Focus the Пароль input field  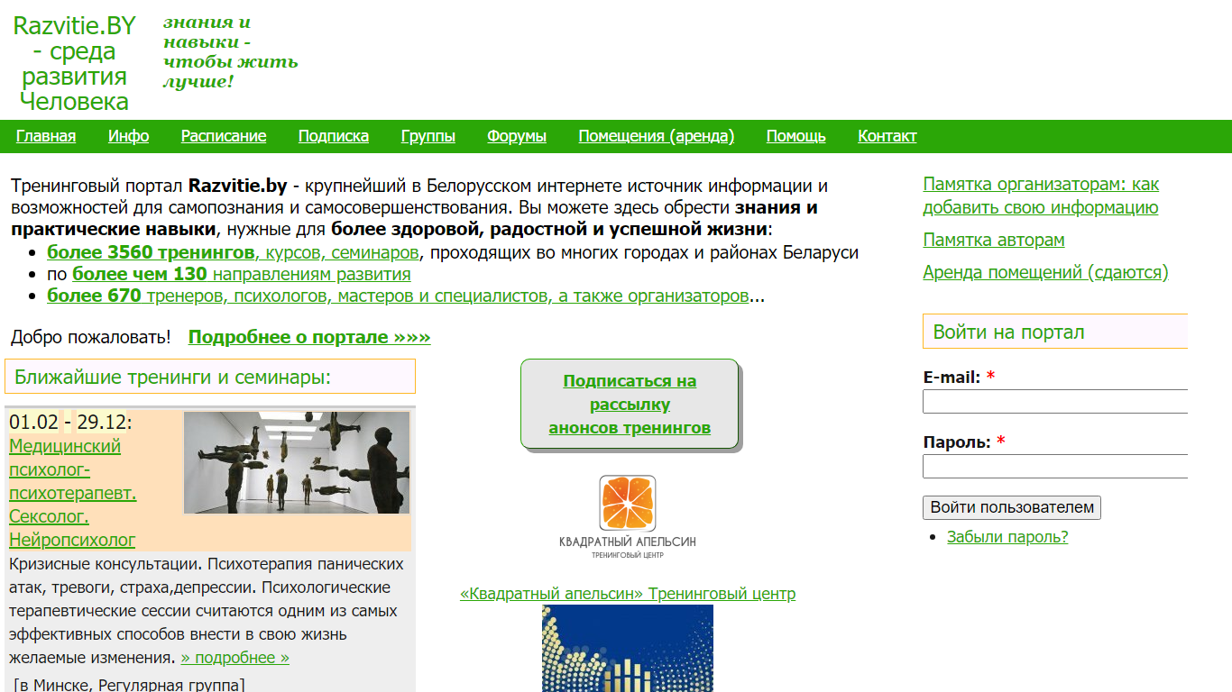pos(1055,466)
